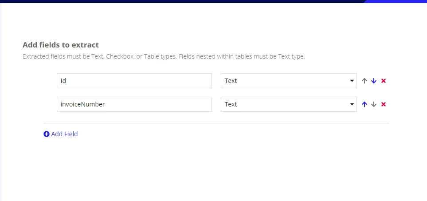Delete the Id field row
Viewport: 427px width, 201px height.
(x=384, y=81)
